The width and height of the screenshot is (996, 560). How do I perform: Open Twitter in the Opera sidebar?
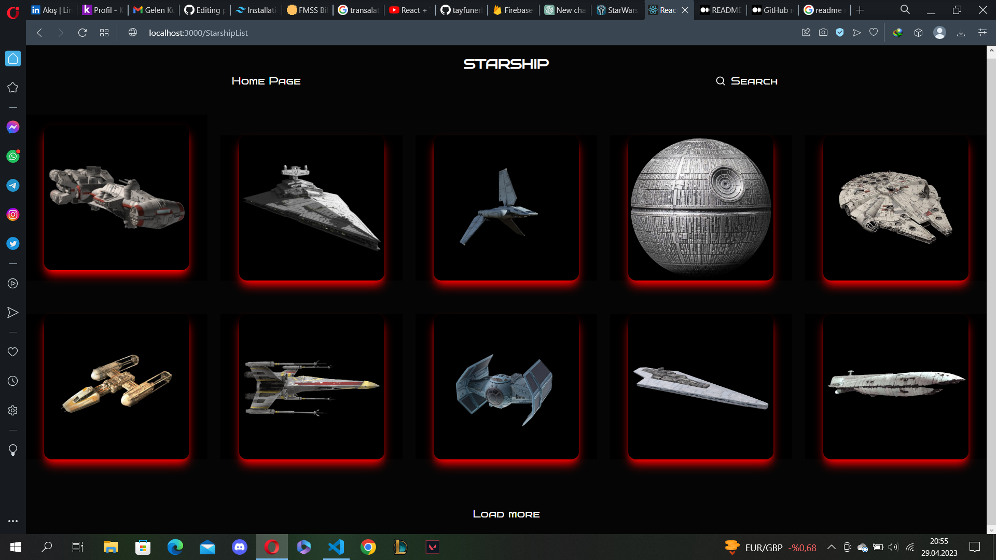(x=13, y=244)
